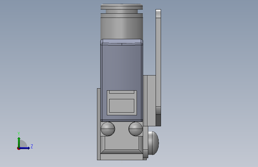
Task: Click the red origin ball of the triad
Action: [18, 148]
